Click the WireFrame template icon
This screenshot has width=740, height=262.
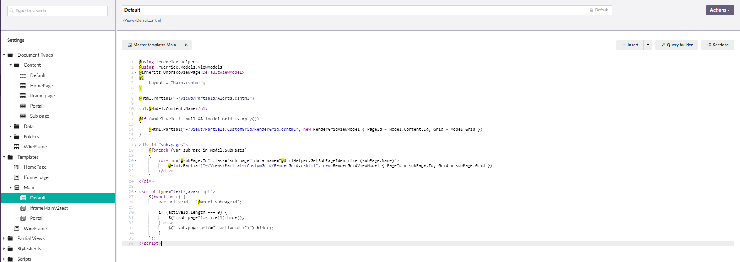coord(17,229)
